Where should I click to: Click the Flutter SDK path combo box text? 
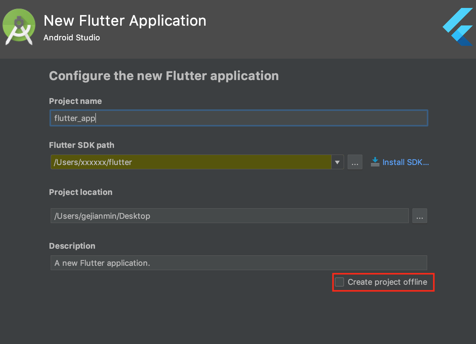tap(191, 162)
